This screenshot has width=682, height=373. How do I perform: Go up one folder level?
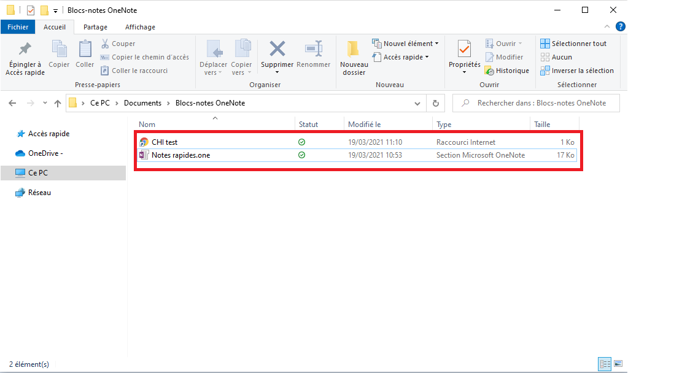coord(58,103)
